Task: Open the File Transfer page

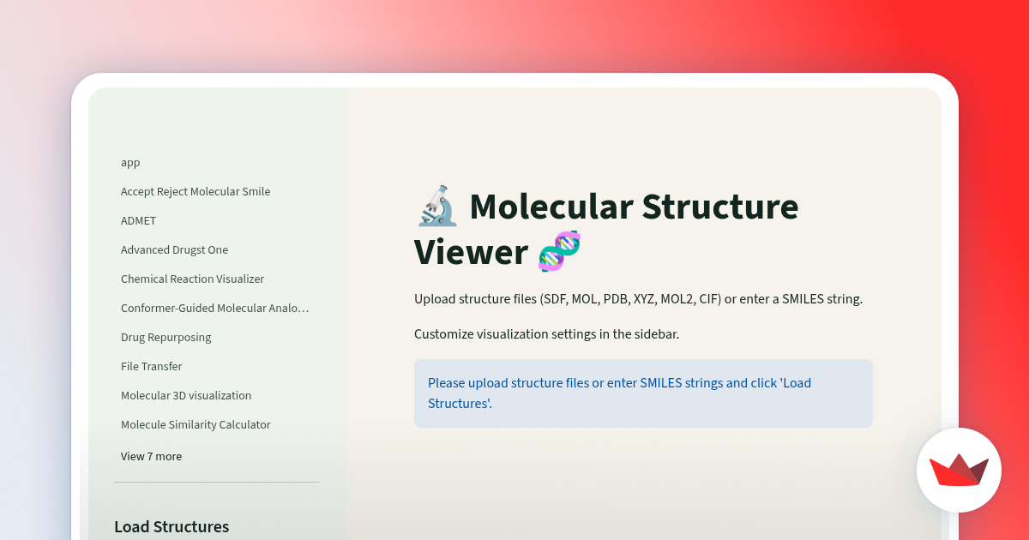Action: point(151,366)
